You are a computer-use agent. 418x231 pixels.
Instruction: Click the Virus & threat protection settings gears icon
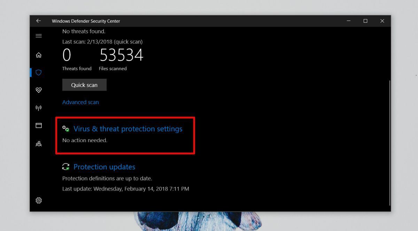[x=66, y=129]
